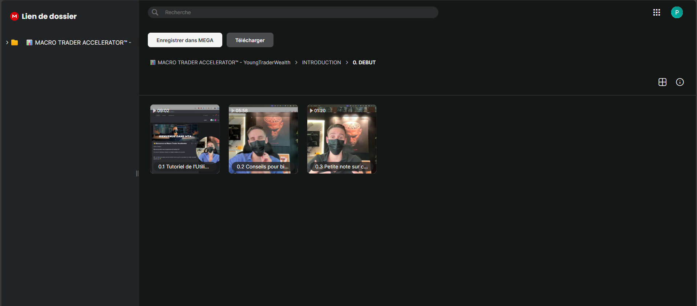Open the 0.2 Conseils pour bi... video
The height and width of the screenshot is (306, 697).
263,139
